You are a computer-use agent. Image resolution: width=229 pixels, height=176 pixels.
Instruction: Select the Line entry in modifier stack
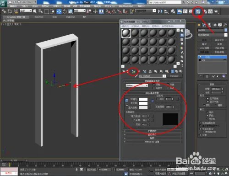pos(213,60)
